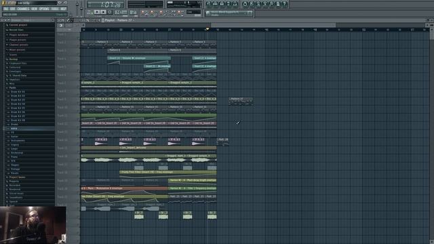Open the FILE menu

pyautogui.click(x=6, y=9)
